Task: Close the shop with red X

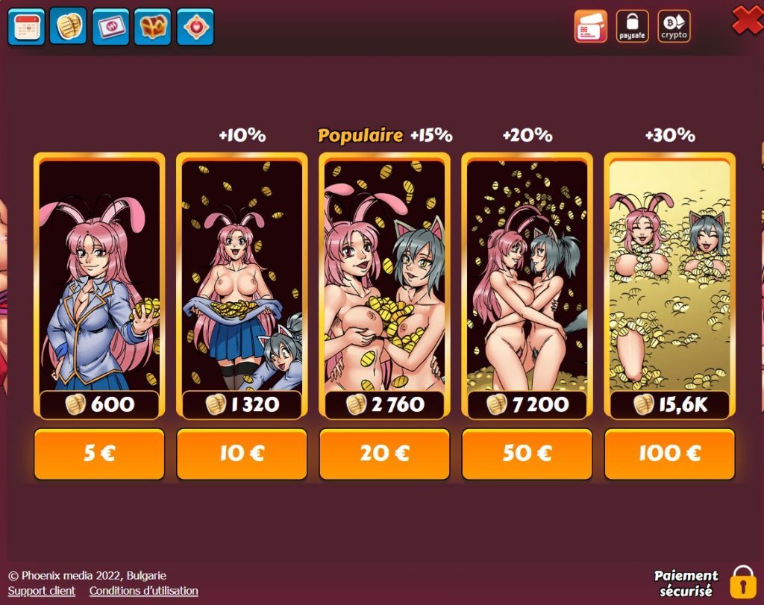Action: coord(747,19)
